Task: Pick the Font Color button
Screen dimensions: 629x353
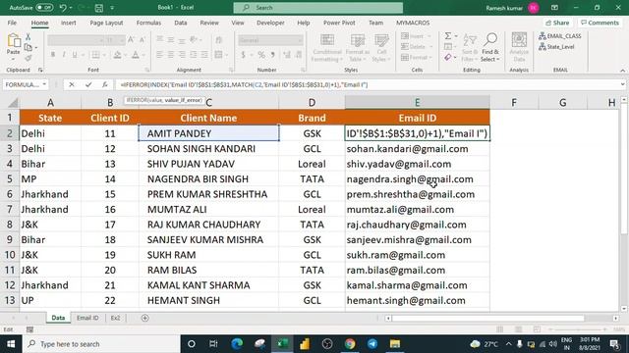Action: point(136,55)
